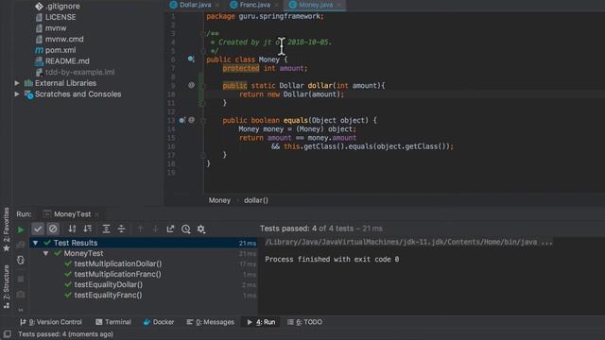The height and width of the screenshot is (340, 605).
Task: Select testMultiplicationFranc() result
Action: coord(117,274)
